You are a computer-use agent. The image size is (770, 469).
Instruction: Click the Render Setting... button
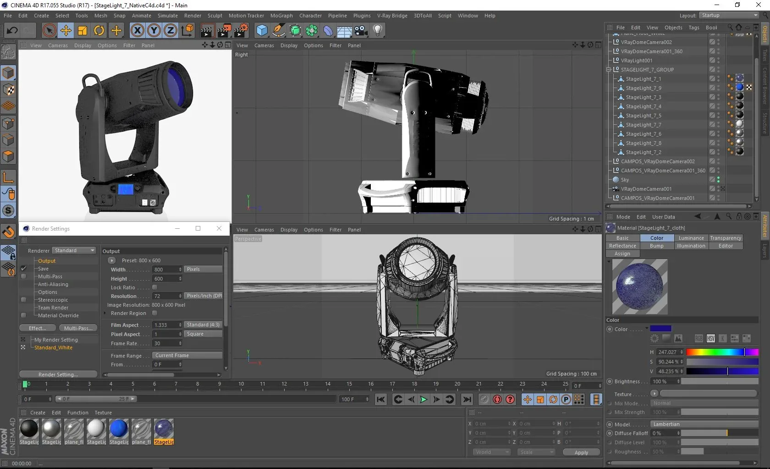[58, 375]
